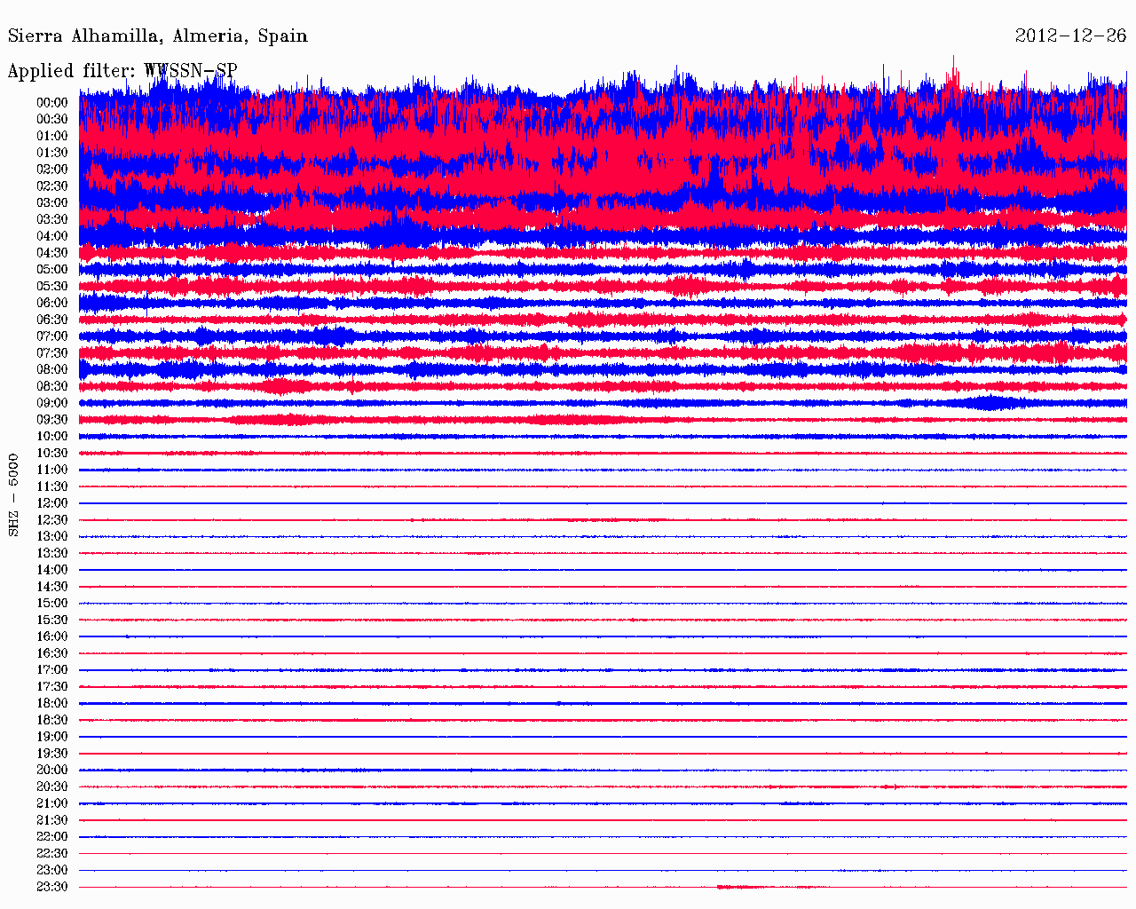Viewport: 1136px width, 909px height.
Task: Click the 06:00 time label
Action: click(52, 304)
